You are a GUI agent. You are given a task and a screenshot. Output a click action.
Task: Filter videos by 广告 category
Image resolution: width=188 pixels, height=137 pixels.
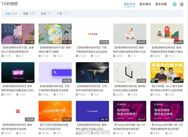pyautogui.click(x=59, y=14)
